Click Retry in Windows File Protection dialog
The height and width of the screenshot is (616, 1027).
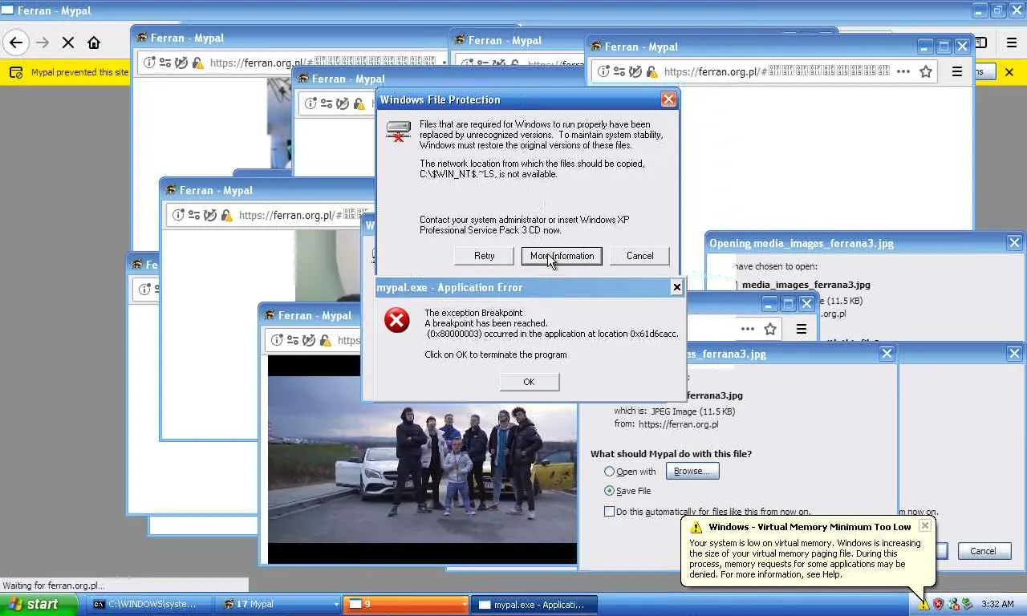point(484,256)
